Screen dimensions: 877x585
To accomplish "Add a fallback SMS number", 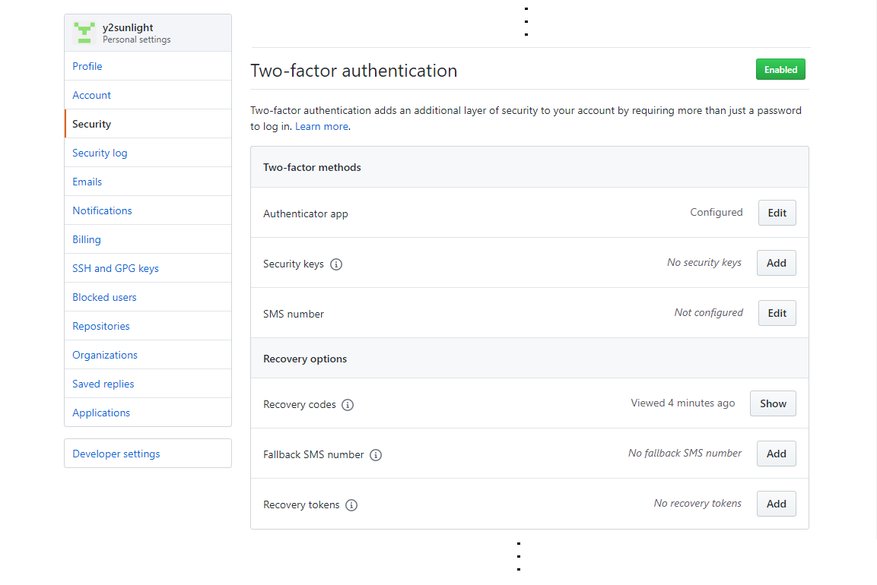I will click(x=776, y=454).
